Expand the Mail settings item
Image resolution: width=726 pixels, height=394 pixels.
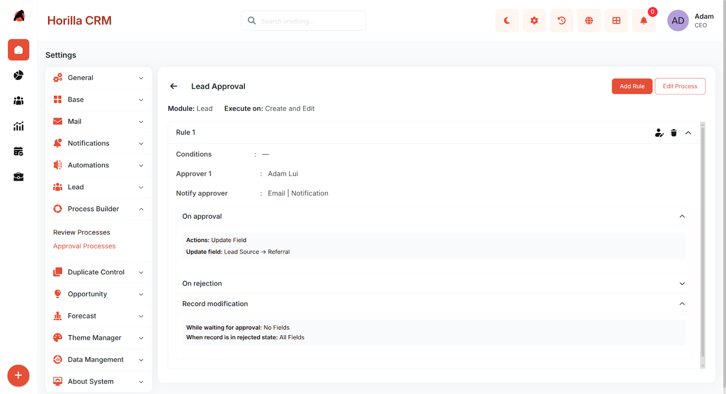click(x=98, y=122)
